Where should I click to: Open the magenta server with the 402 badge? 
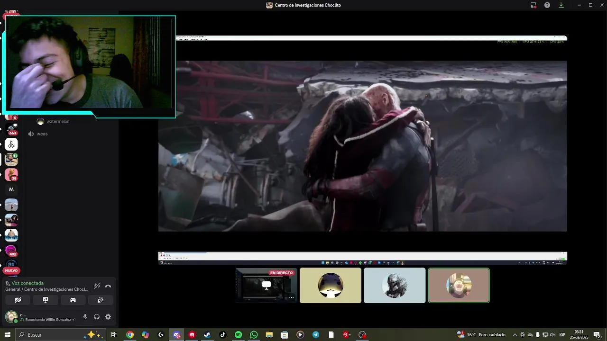(11, 250)
